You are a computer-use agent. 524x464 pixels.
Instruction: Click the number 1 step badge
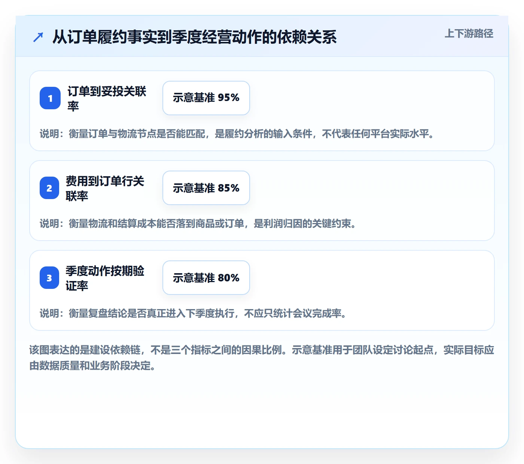[x=50, y=98]
